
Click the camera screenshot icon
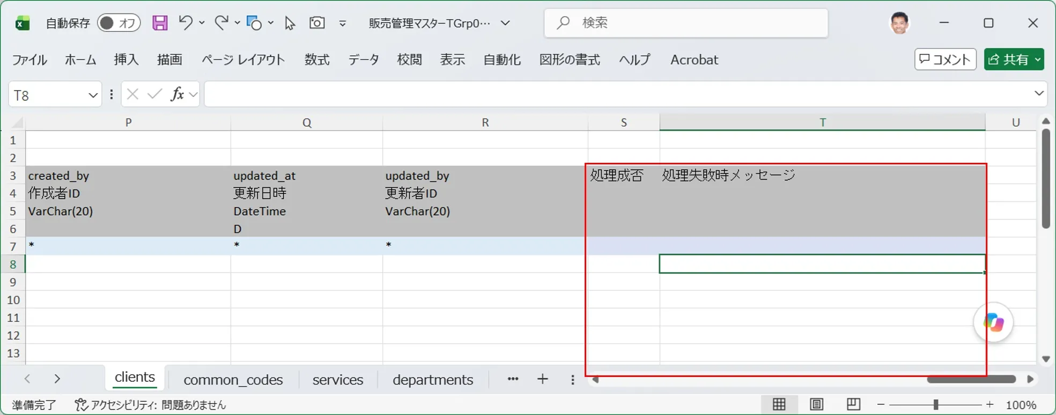tap(317, 22)
